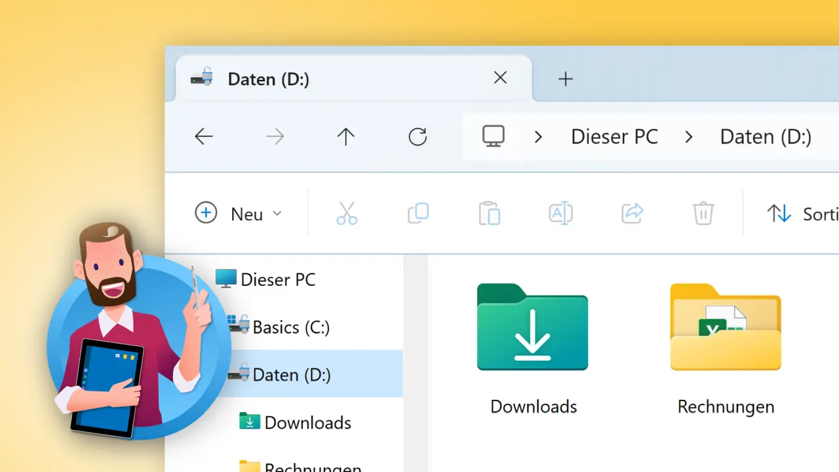Refresh the view with the reload icon
Screen dimensions: 839x472
tap(418, 136)
